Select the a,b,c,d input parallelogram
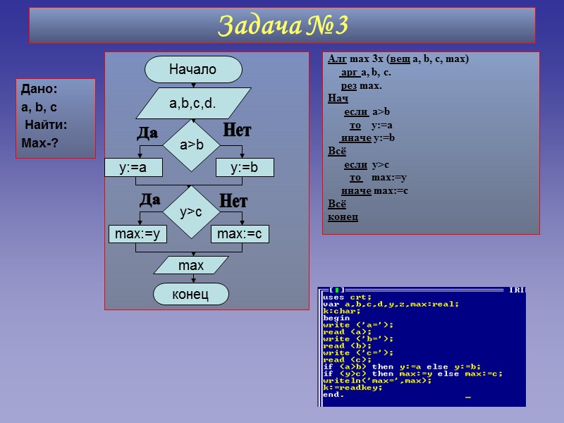 (x=192, y=102)
